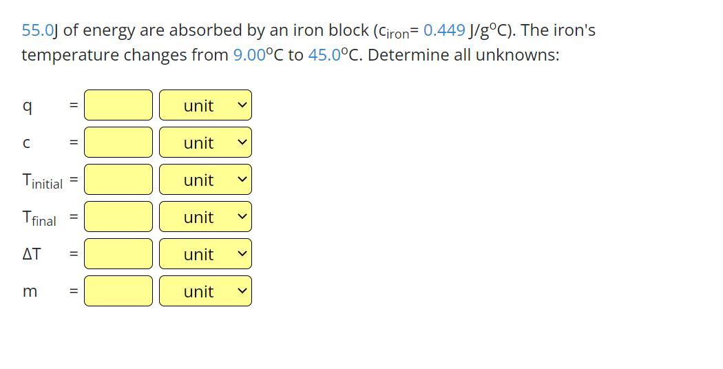The width and height of the screenshot is (723, 369).
Task: Click the blue 55.0 energy value
Action: tap(37, 30)
